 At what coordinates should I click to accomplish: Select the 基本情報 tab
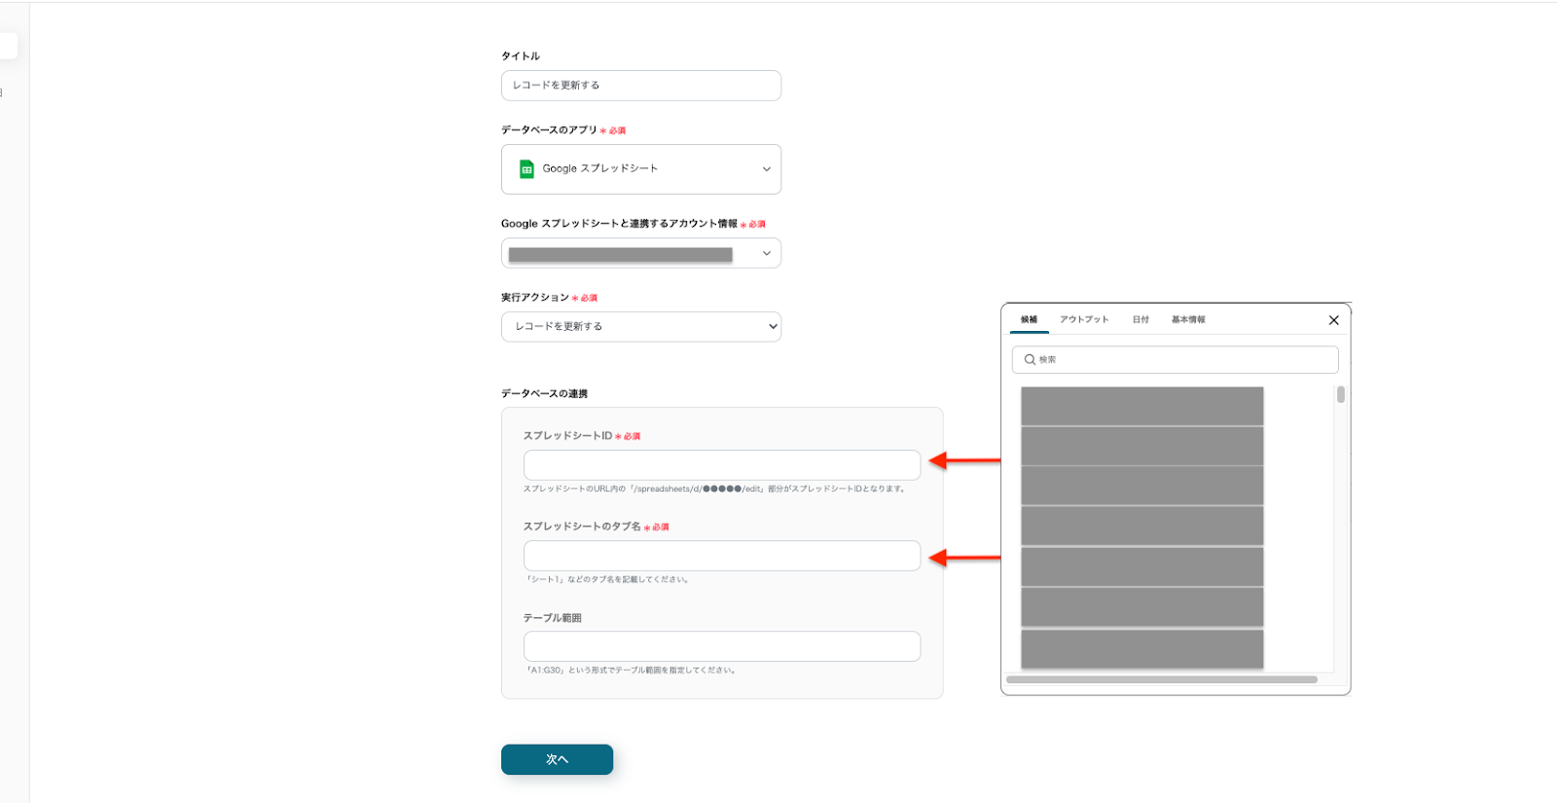(1188, 319)
